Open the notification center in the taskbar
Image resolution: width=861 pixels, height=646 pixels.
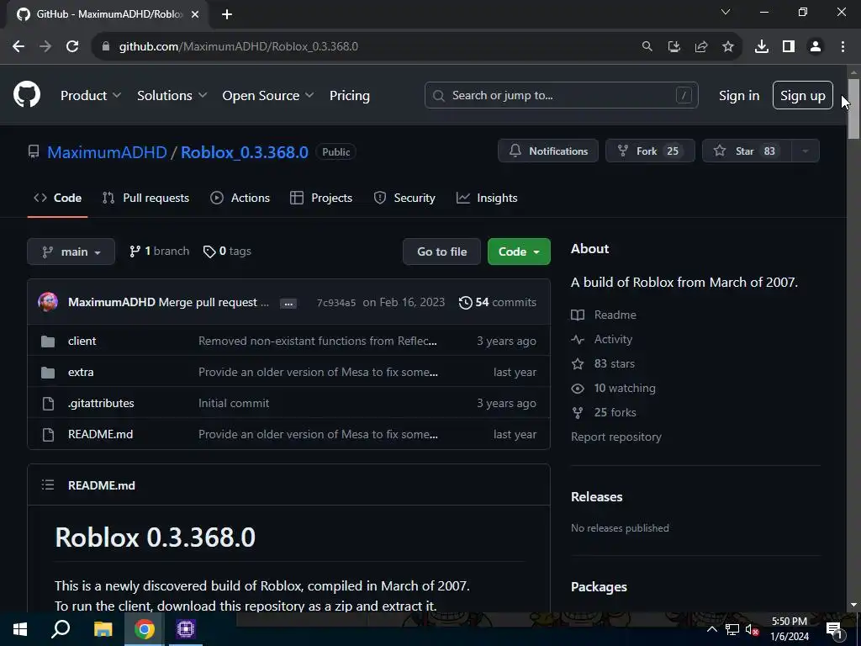835,629
